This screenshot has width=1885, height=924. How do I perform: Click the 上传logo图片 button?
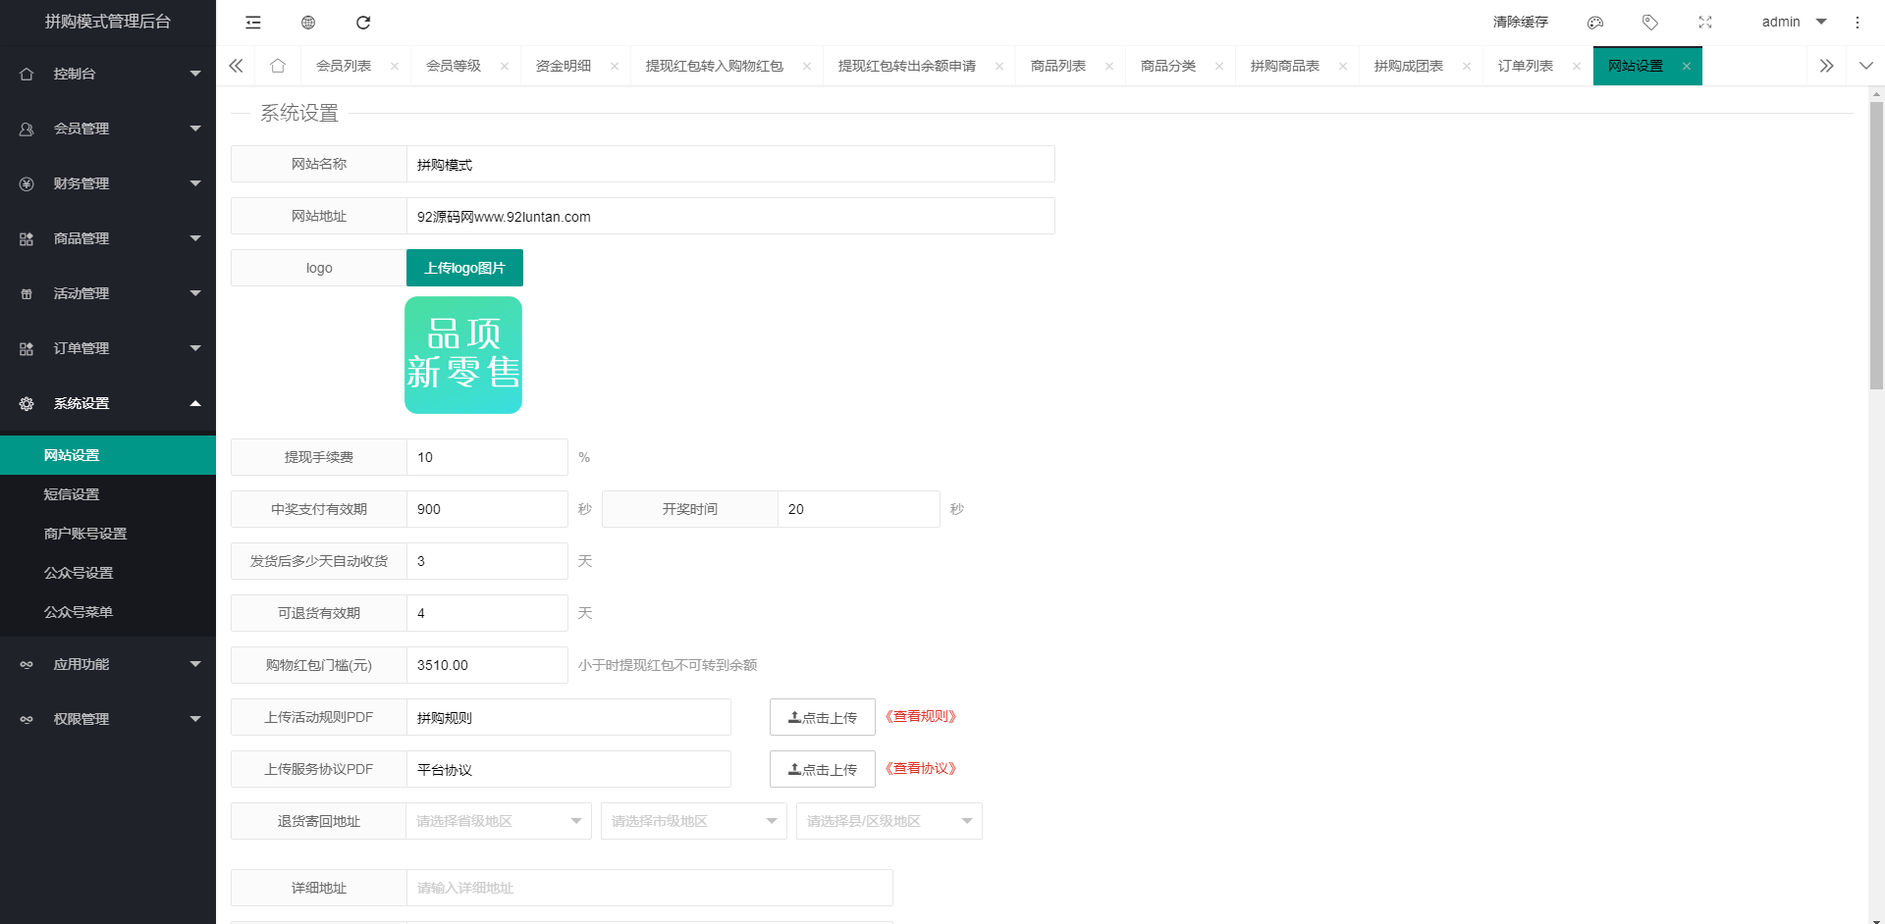point(464,268)
